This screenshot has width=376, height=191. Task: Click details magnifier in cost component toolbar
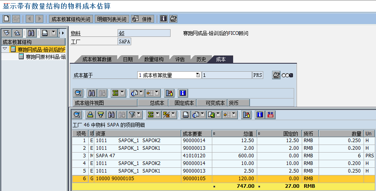[78, 93]
